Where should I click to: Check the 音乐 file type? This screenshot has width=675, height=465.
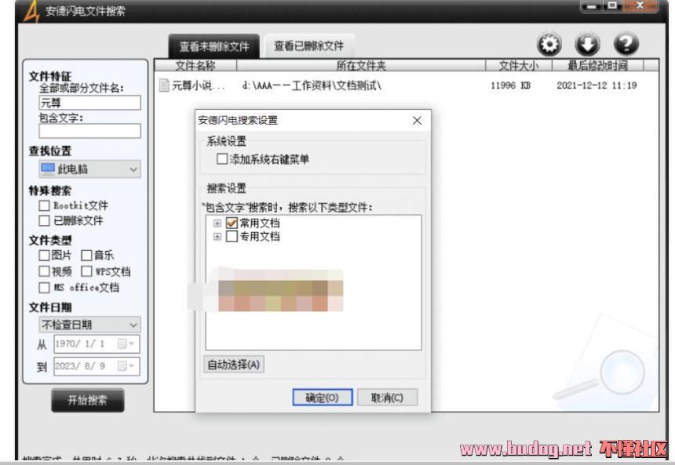pyautogui.click(x=86, y=256)
